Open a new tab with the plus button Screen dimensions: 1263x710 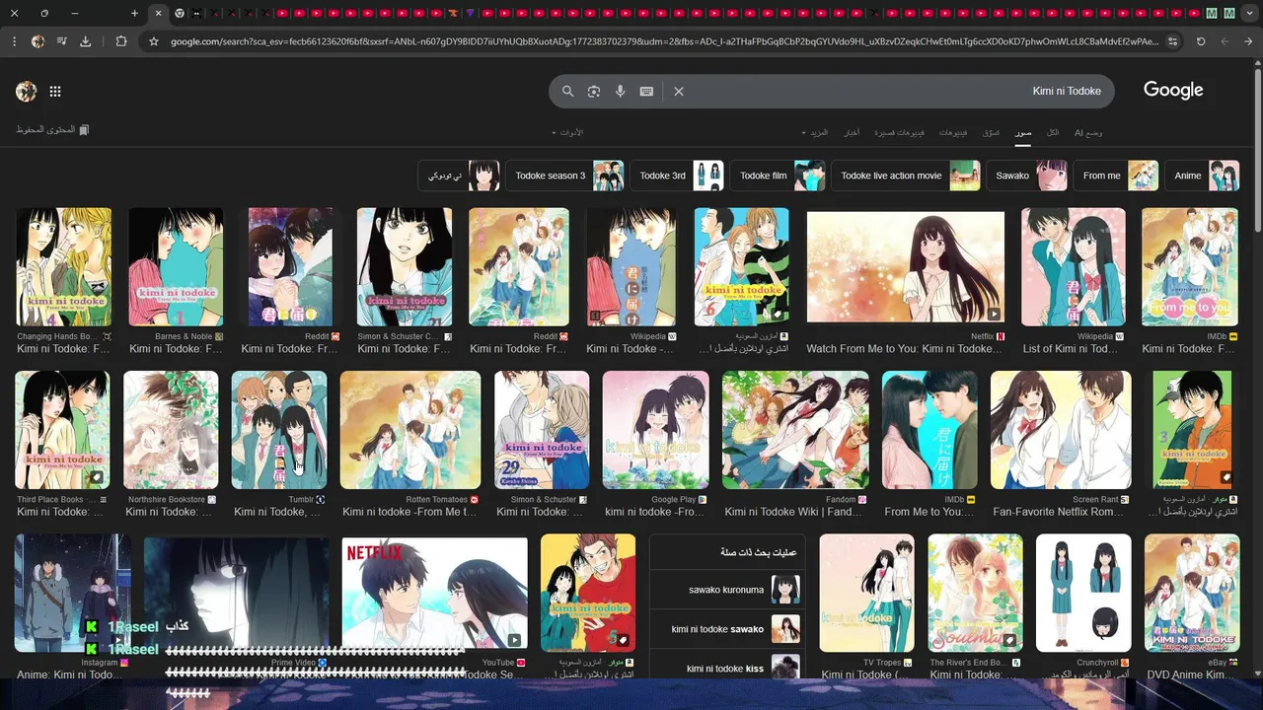[134, 13]
